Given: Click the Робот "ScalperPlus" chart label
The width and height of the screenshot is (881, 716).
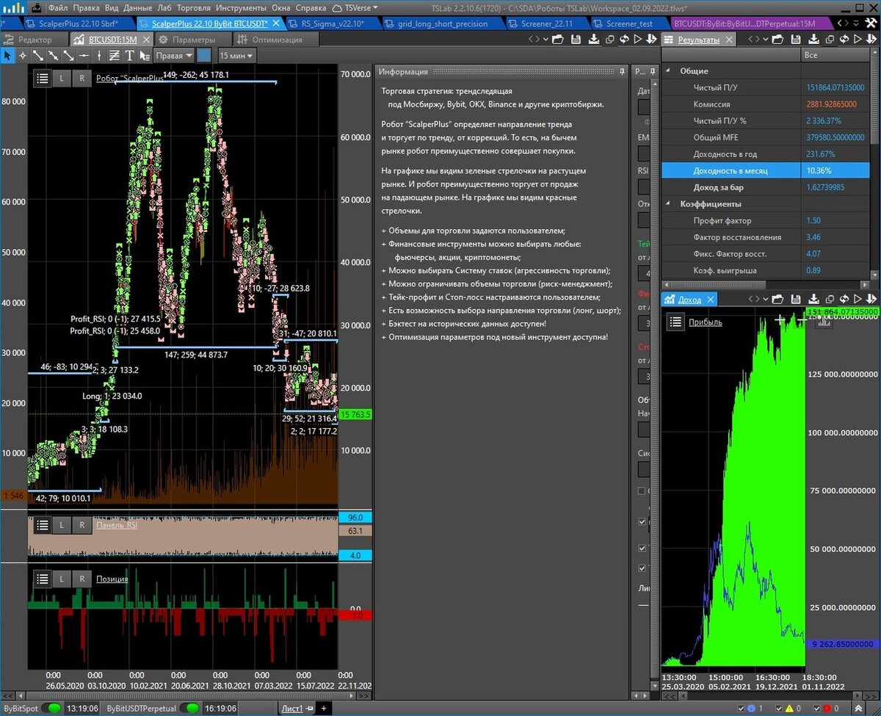Looking at the screenshot, I should coord(130,77).
